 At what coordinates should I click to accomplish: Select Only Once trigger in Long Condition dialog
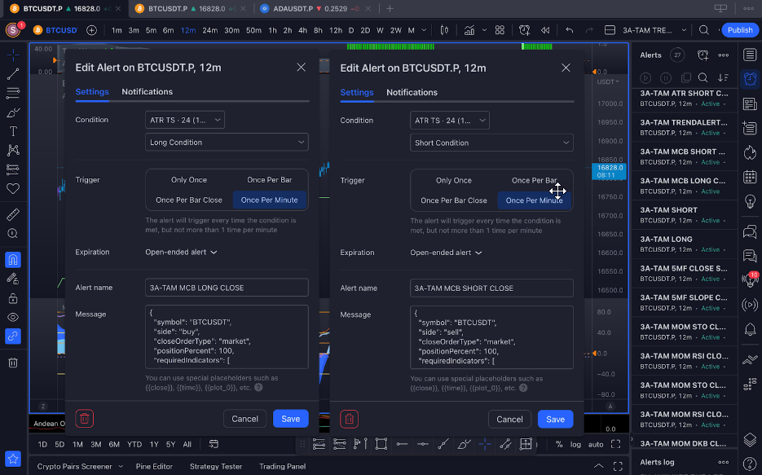188,180
